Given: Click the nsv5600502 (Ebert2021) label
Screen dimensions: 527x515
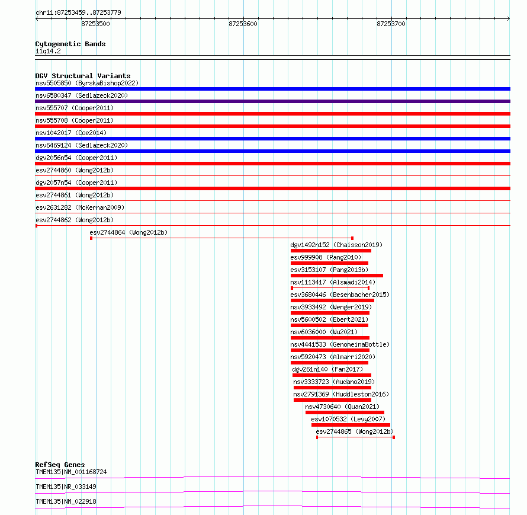Looking at the screenshot, I should 329,319.
